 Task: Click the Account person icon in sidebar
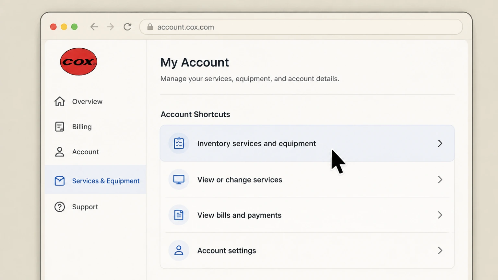pyautogui.click(x=60, y=152)
